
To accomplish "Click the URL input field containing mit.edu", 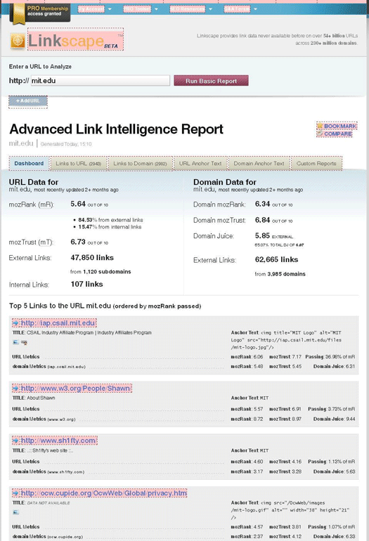I will pyautogui.click(x=100, y=81).
